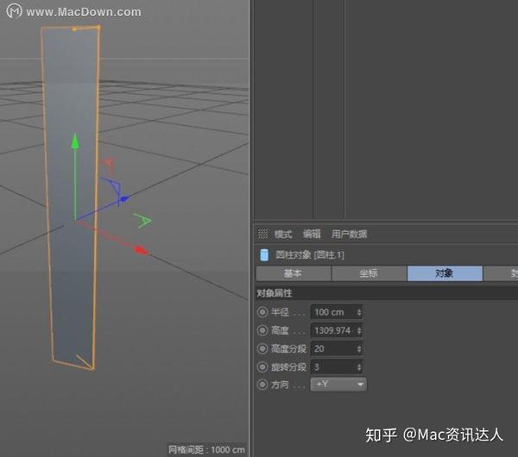Viewport: 518px width, 457px height.
Task: Click the orange handle at cylinder top
Action: pos(74,29)
